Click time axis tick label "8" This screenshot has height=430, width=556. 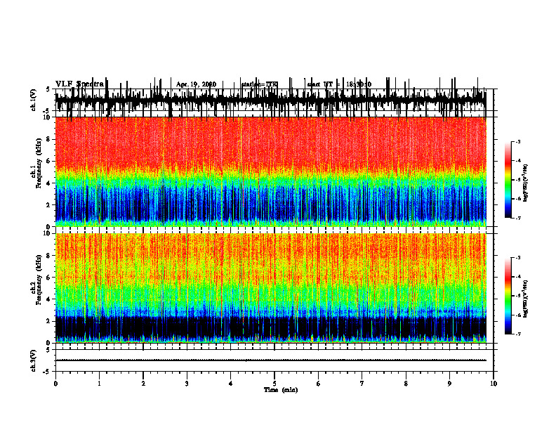tap(406, 384)
